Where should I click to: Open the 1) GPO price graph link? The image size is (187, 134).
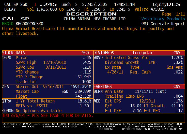(x=7, y=58)
